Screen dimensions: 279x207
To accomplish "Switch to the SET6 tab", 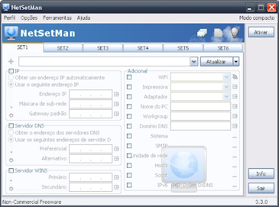I will pos(223,48).
